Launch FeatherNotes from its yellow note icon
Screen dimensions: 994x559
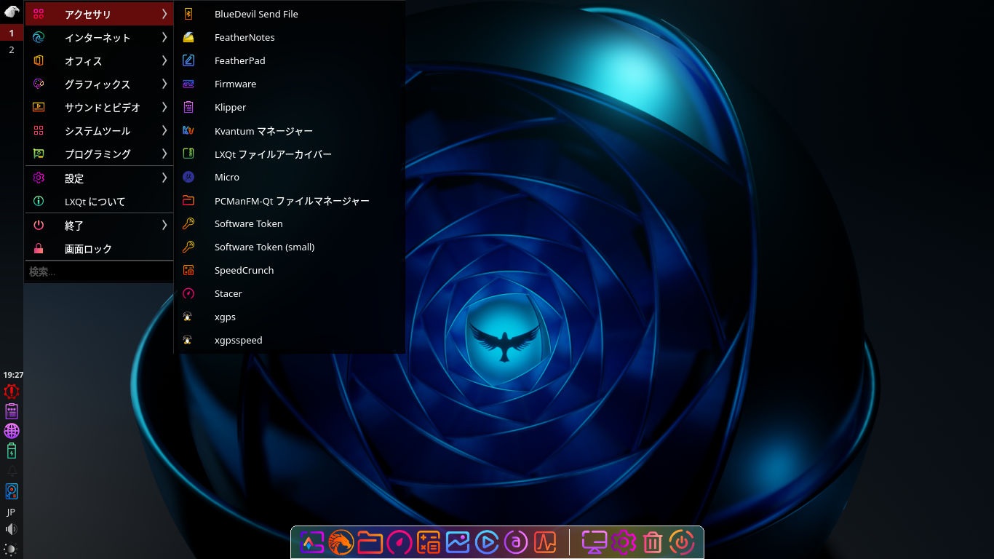coord(188,37)
